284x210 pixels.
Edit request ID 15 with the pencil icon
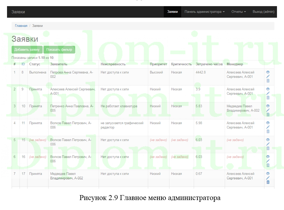pos(268,144)
